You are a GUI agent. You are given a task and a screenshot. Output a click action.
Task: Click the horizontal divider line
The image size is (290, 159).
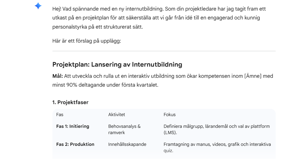[164, 51]
